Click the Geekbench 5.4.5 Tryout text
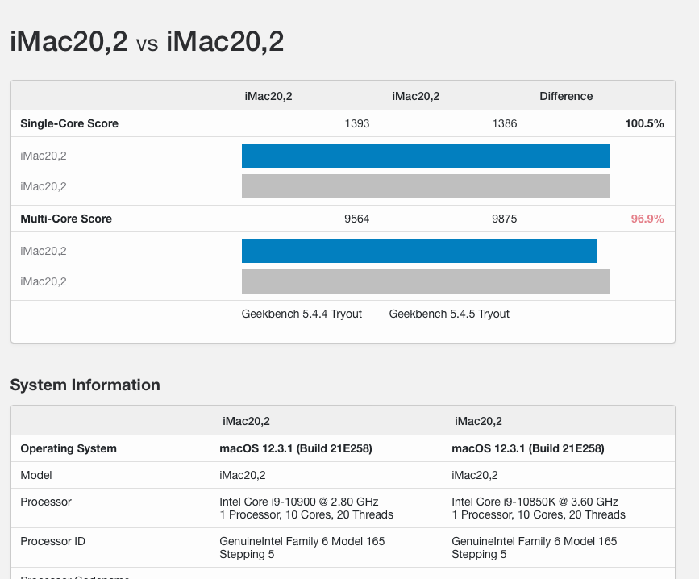 [x=449, y=314]
